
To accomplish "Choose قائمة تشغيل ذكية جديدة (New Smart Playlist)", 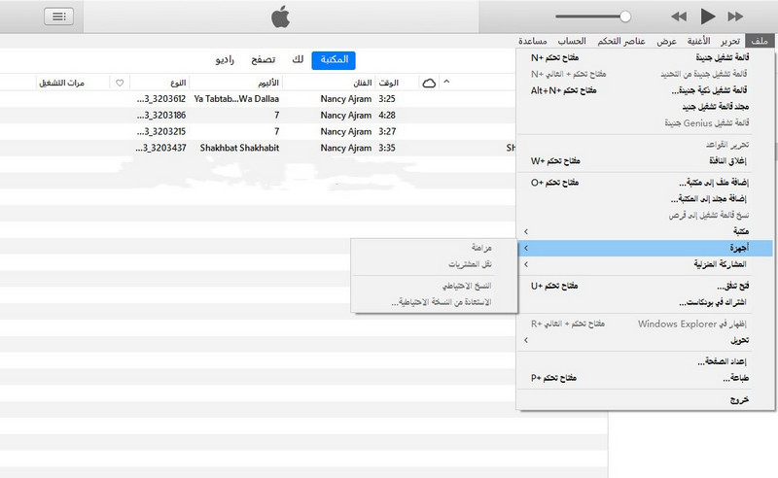I will click(x=645, y=90).
